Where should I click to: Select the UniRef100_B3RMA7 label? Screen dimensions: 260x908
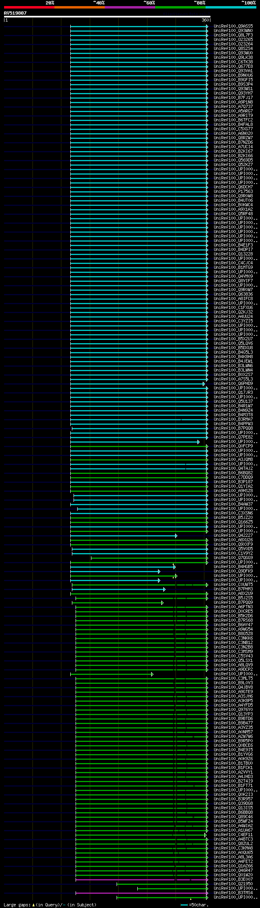click(x=233, y=419)
